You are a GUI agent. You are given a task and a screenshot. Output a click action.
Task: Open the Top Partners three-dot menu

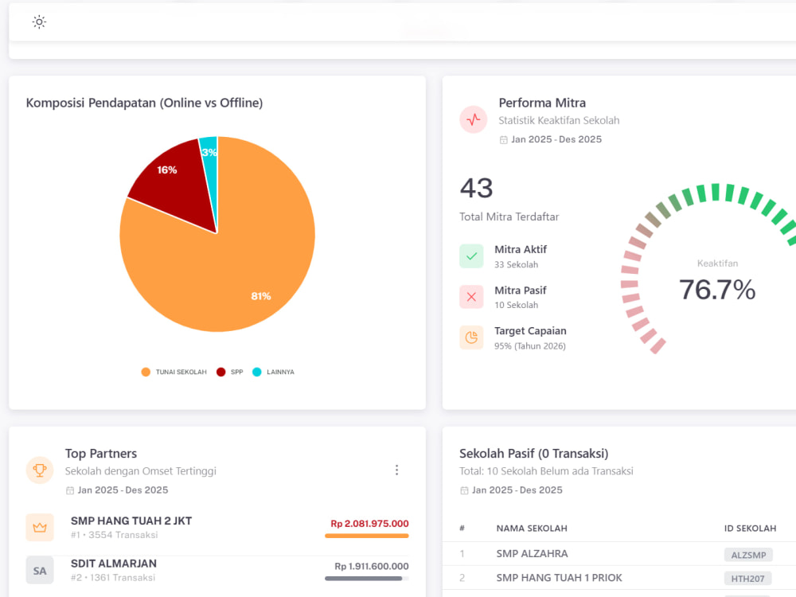(396, 470)
